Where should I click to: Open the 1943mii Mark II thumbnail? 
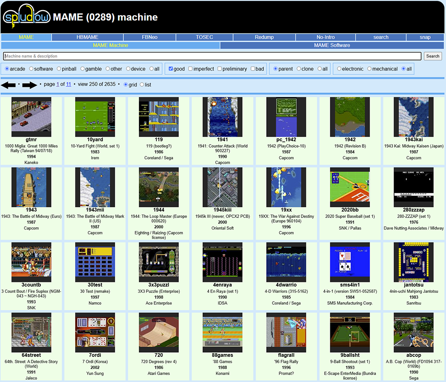point(95,187)
